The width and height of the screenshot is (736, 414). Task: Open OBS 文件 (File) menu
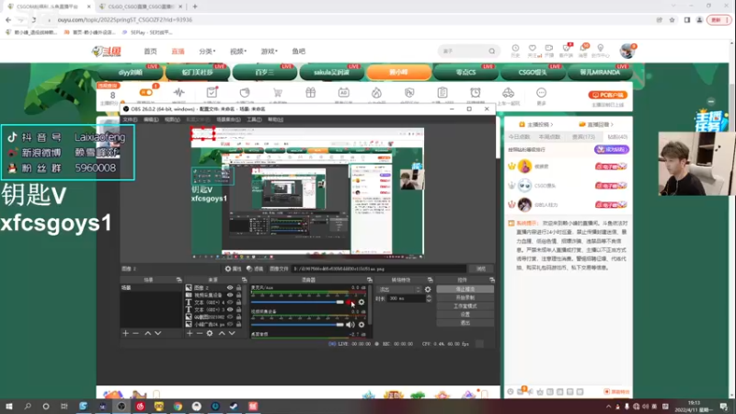click(130, 120)
